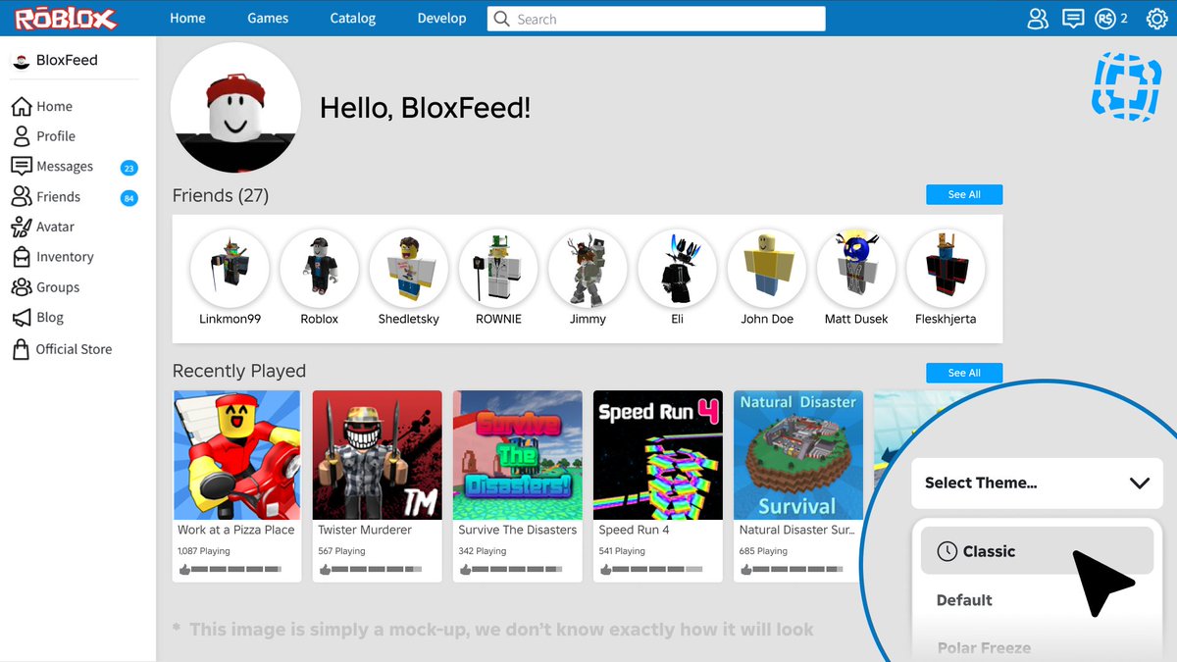Open the chat messages icon in top bar
The height and width of the screenshot is (662, 1177).
[1073, 19]
